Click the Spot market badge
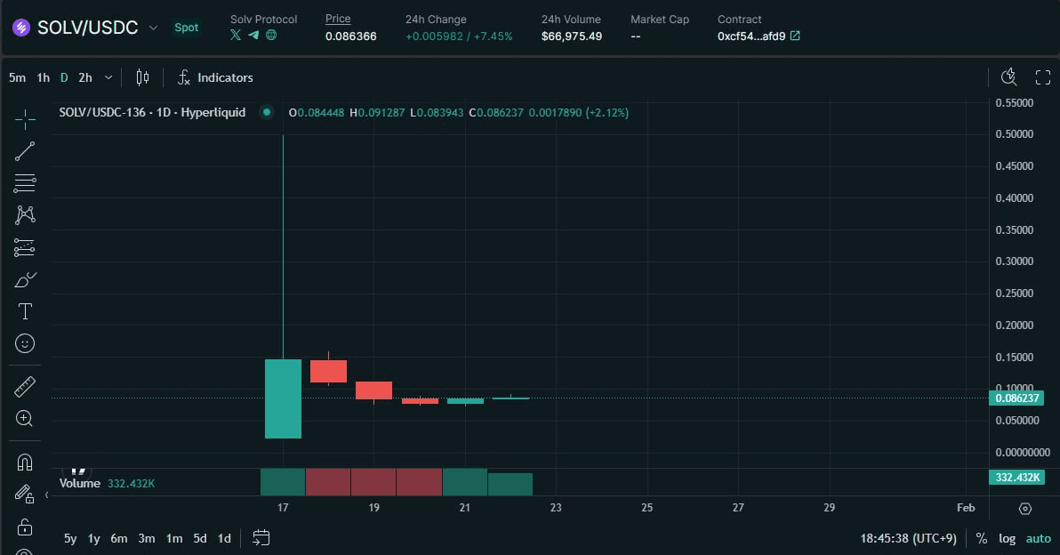Viewport: 1060px width, 555px height. click(x=187, y=28)
